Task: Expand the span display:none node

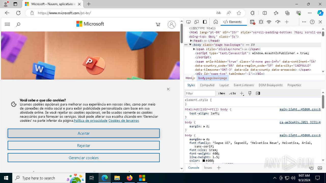Action: point(194,49)
